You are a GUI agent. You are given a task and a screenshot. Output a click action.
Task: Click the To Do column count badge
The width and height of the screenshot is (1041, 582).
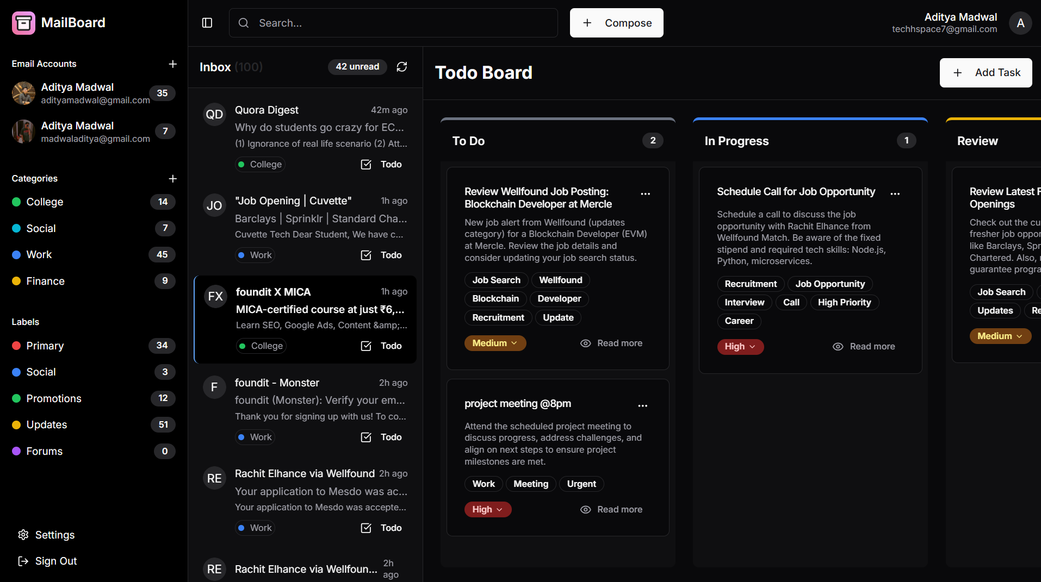tap(653, 141)
